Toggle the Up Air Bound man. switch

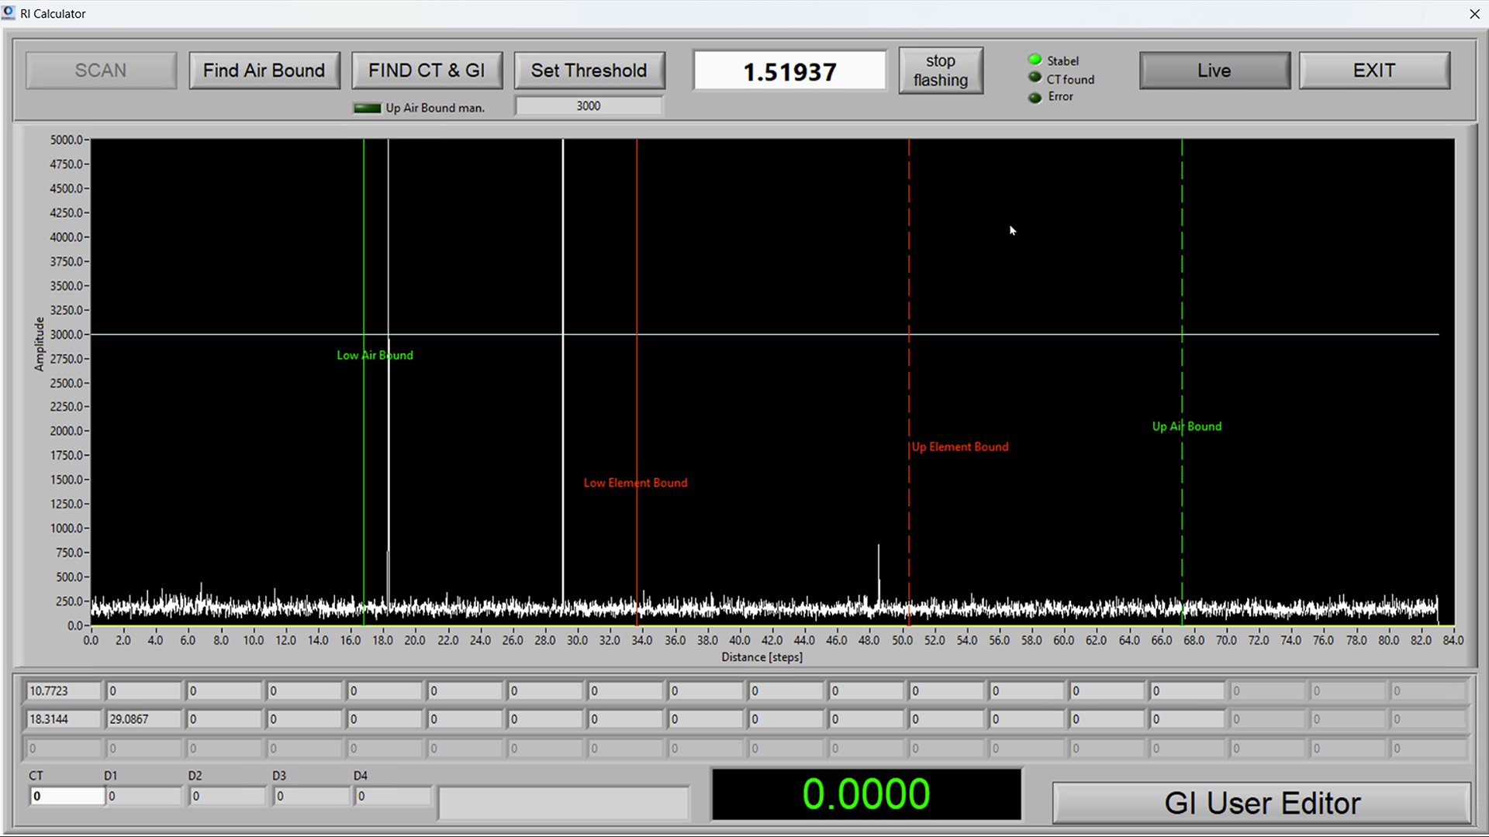367,108
